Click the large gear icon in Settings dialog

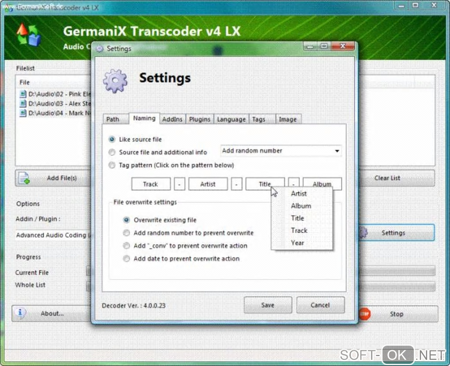(115, 81)
